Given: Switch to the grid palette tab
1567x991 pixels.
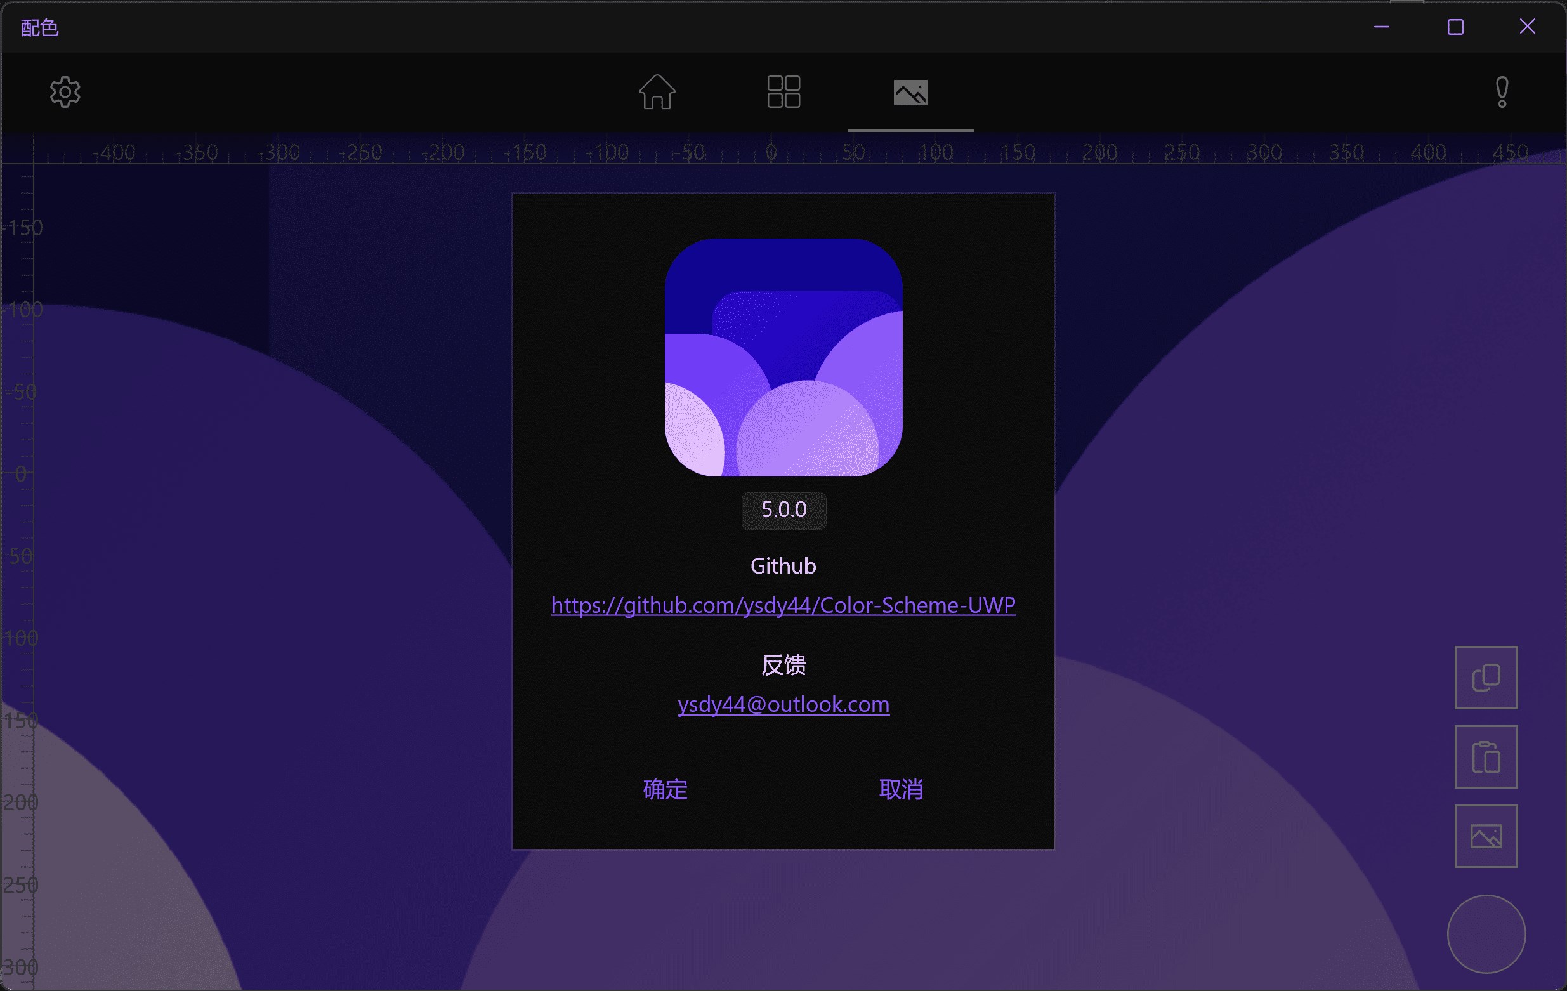Looking at the screenshot, I should (783, 93).
